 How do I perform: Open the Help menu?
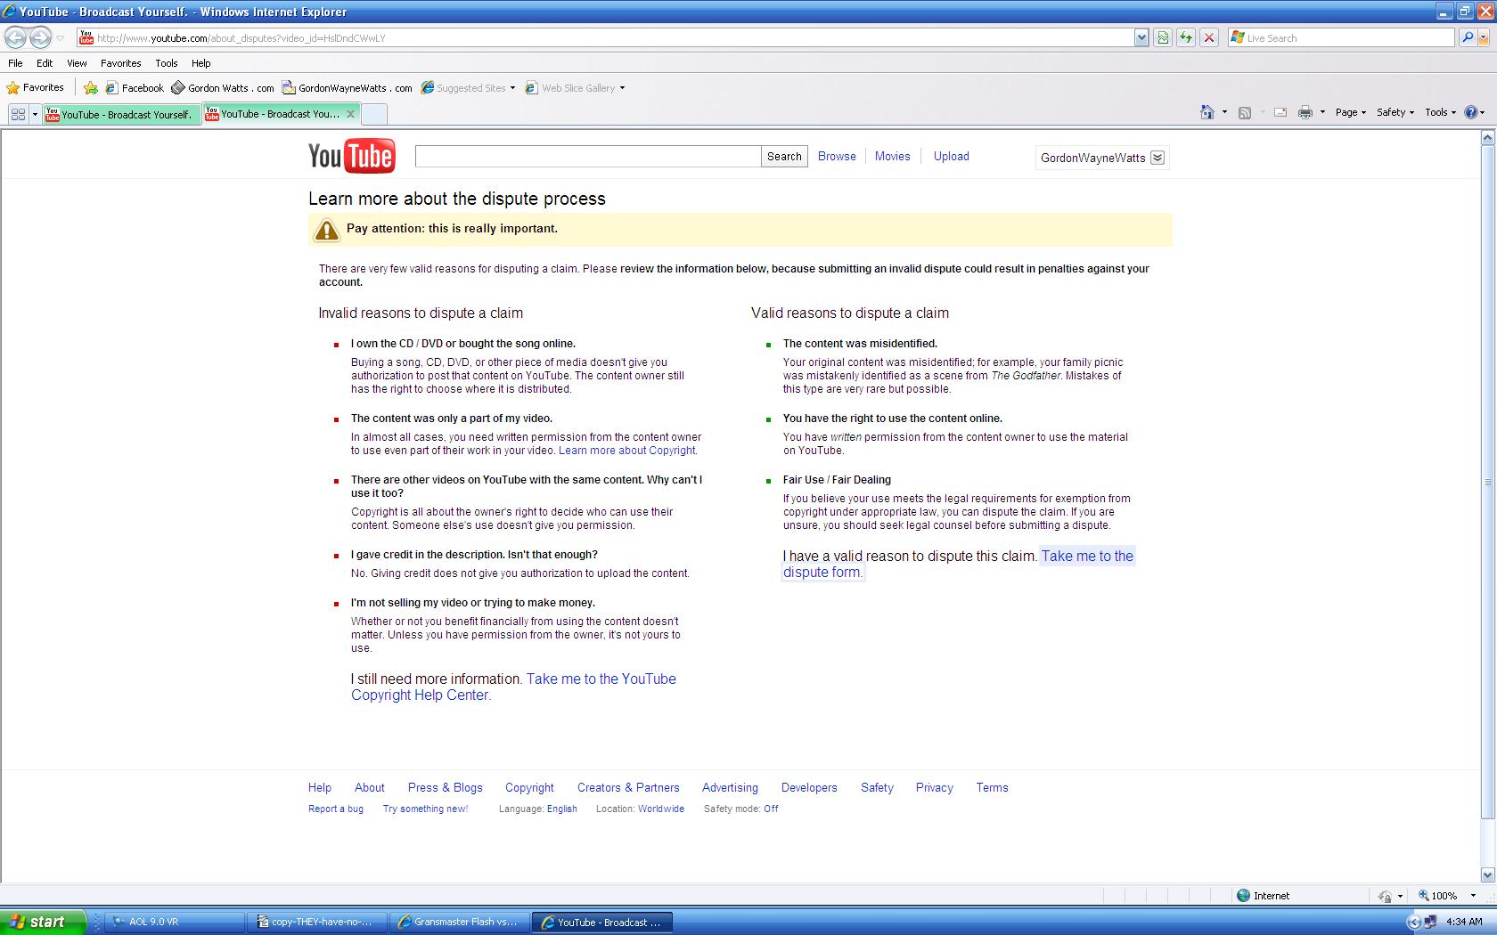(x=200, y=63)
